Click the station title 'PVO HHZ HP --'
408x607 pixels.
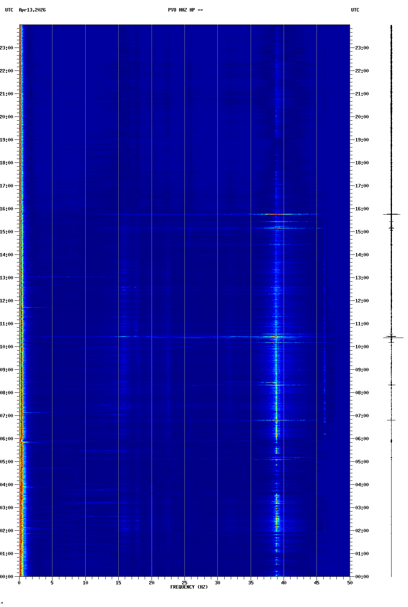point(185,10)
